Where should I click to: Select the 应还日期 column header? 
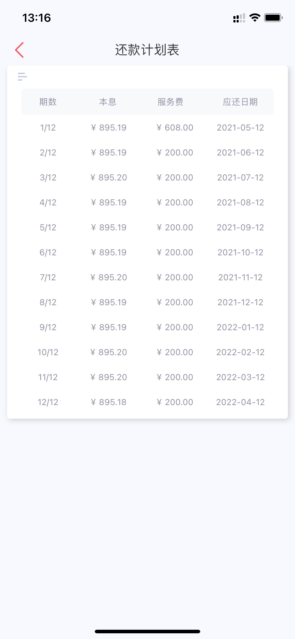pos(240,102)
